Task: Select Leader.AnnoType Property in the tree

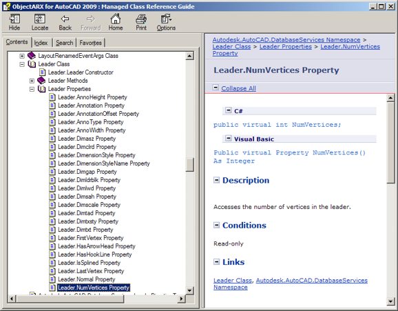Action: tap(91, 122)
